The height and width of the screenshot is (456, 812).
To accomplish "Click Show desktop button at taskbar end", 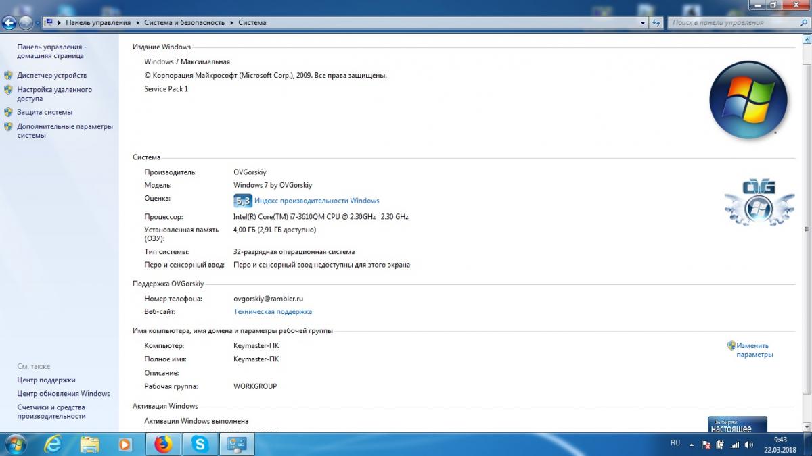I will (807, 445).
